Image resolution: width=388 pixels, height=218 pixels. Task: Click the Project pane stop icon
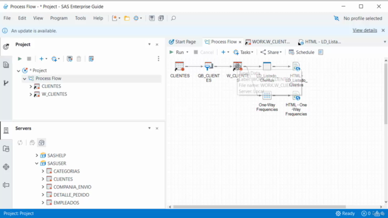[x=29, y=59]
